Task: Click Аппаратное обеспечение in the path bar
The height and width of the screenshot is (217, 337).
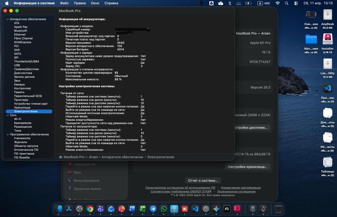Action: tap(122, 157)
